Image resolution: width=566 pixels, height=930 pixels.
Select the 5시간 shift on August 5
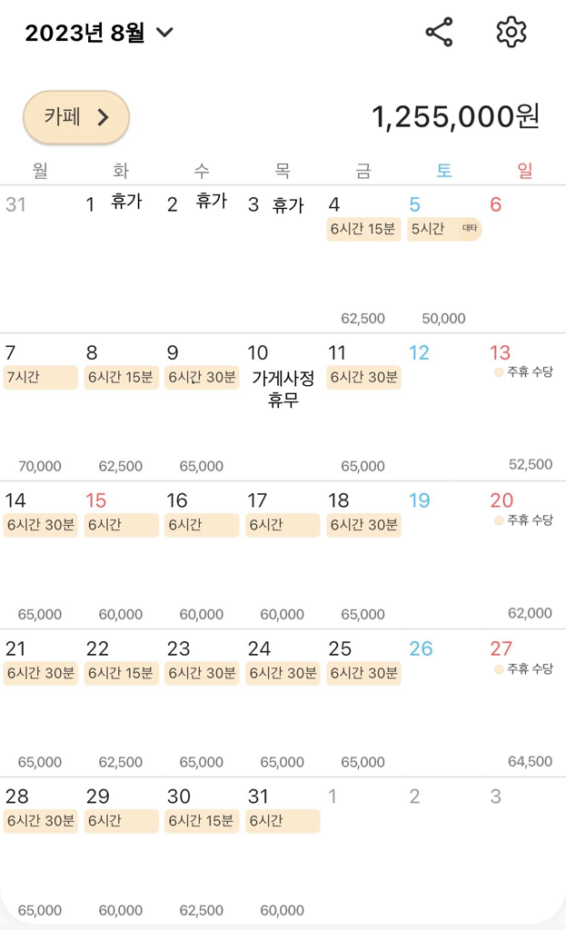(444, 229)
